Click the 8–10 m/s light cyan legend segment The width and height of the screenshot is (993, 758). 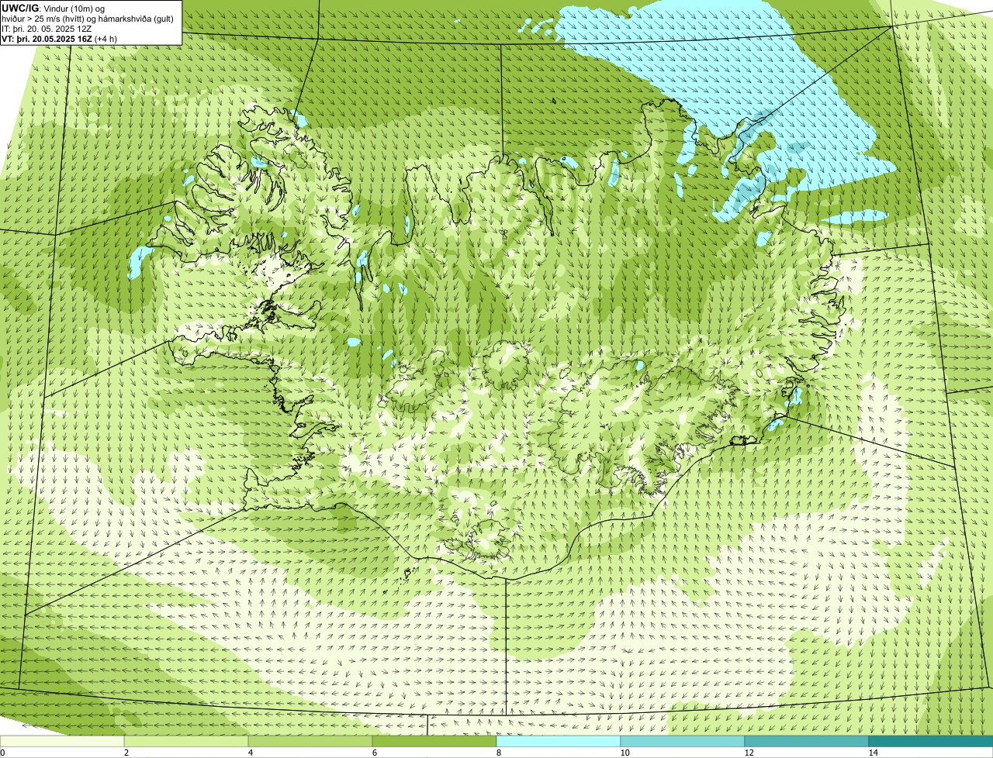[x=559, y=741]
